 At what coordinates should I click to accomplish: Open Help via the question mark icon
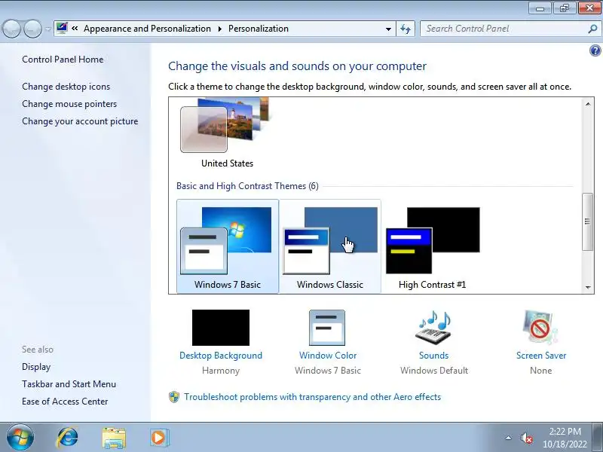(x=595, y=50)
